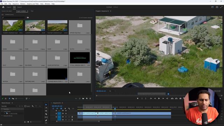The height and width of the screenshot is (126, 224).
Task: Select the Ripple Edit tool
Action: (46, 111)
